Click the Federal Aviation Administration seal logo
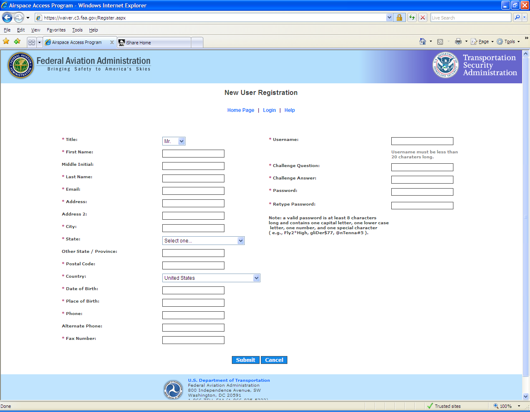Image resolution: width=530 pixels, height=412 pixels. tap(21, 65)
